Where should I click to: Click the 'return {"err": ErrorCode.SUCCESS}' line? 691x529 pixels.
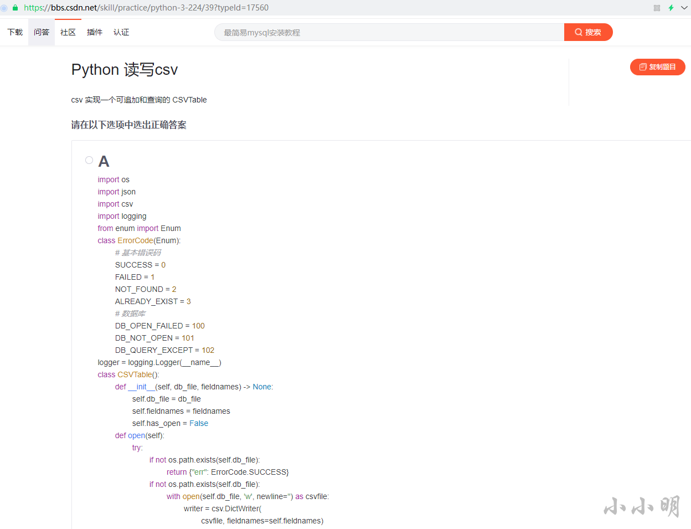click(228, 472)
